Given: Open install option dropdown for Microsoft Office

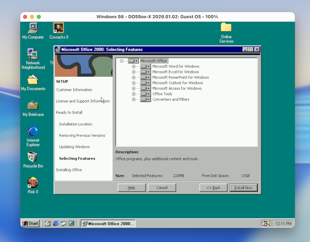Looking at the screenshot, I should click(133, 61).
